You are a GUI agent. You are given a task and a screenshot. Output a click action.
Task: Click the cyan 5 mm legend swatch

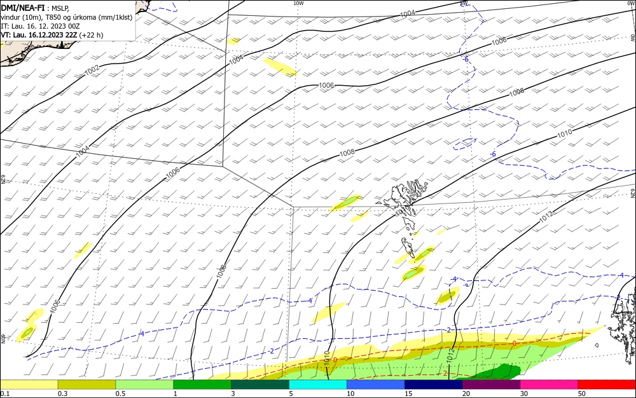pos(317,385)
